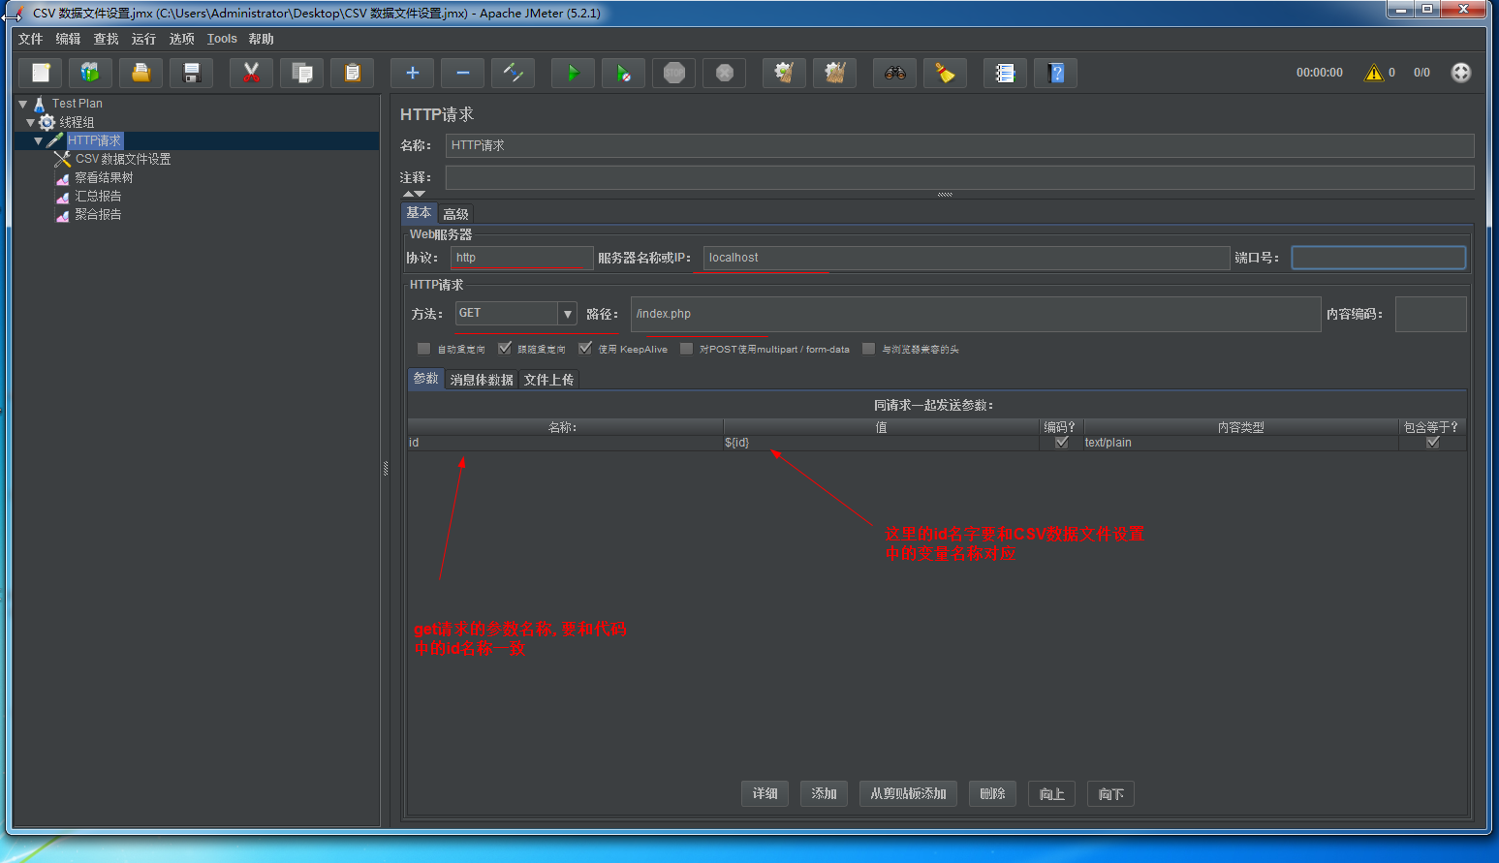The height and width of the screenshot is (863, 1499).
Task: Click the Cut (scissors) toolbar icon
Action: (x=251, y=73)
